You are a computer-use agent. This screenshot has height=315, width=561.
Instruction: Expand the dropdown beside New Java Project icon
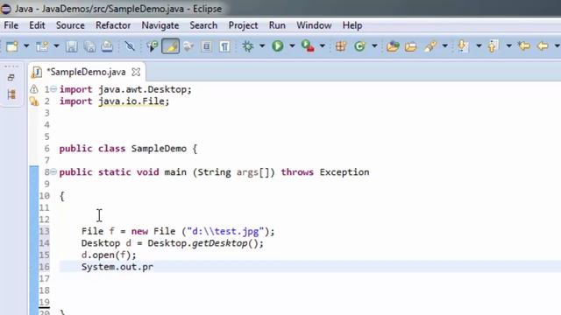(x=56, y=46)
